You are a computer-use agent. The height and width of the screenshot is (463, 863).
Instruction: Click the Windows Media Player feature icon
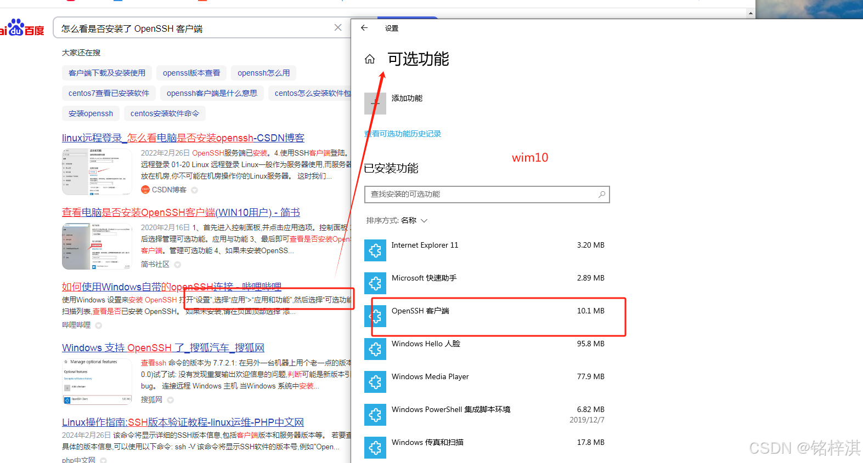[x=375, y=382]
